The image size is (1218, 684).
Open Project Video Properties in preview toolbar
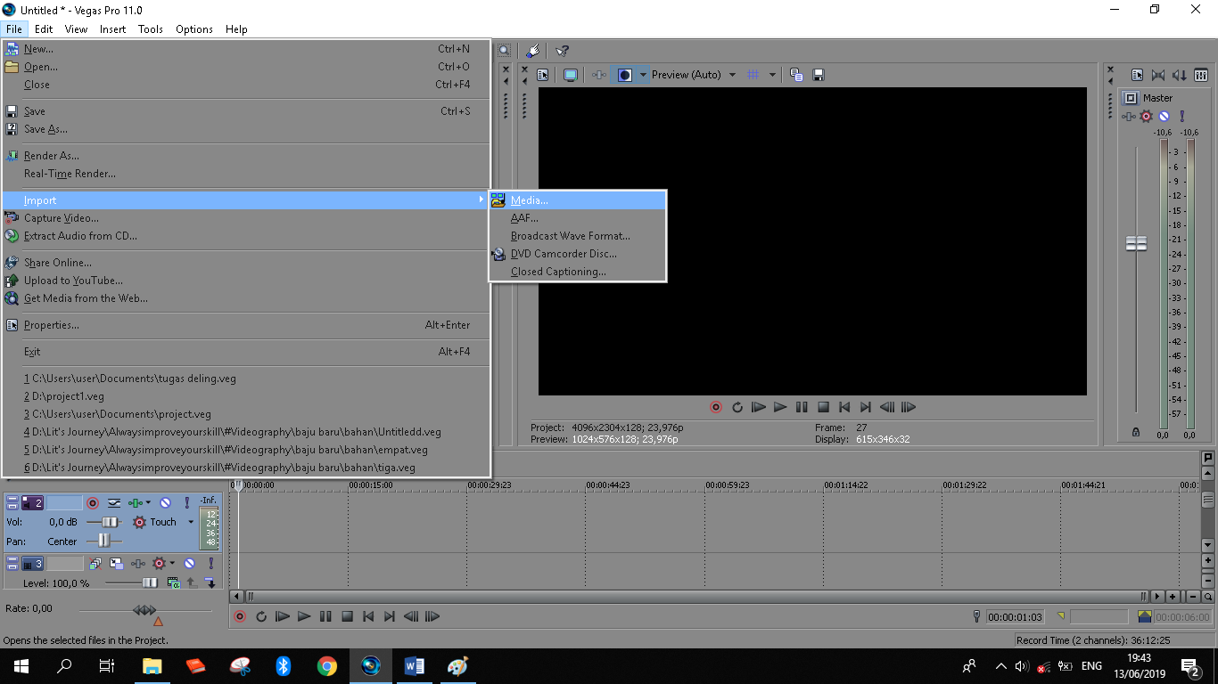pos(542,75)
